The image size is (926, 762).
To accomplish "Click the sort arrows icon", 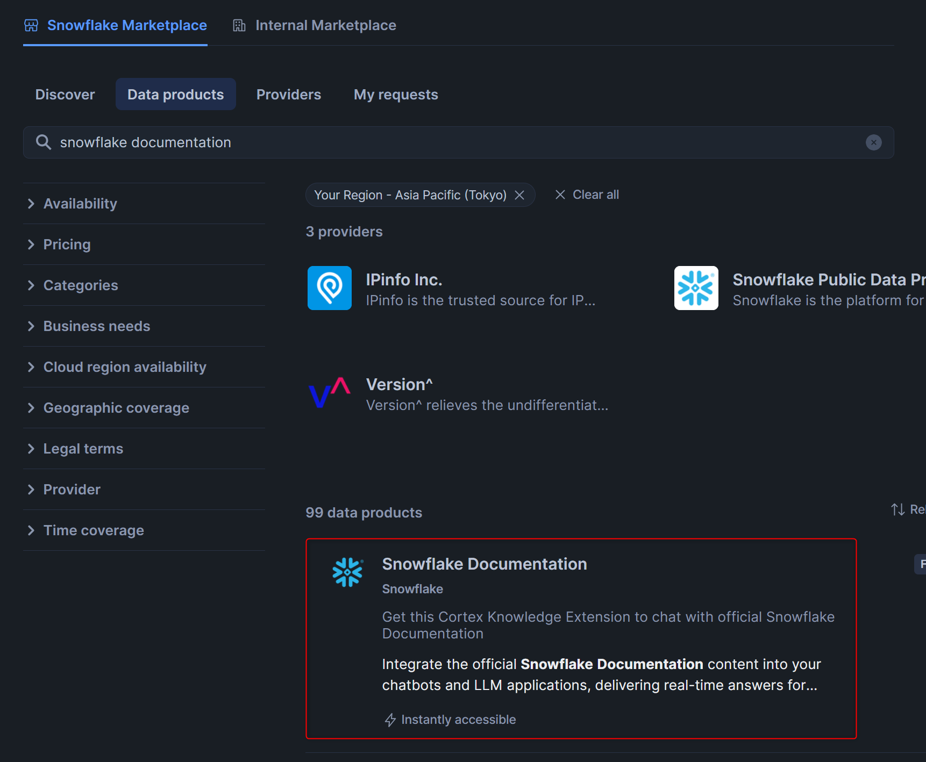I will tap(897, 509).
